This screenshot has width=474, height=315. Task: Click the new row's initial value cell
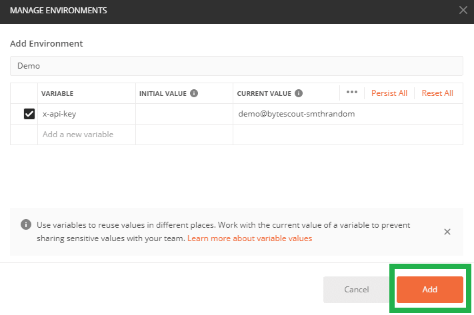point(184,135)
